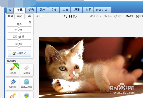Image resolution: width=143 pixels, height=98 pixels.
Task: Select the 高级 adjustment subtab
Action: tap(20, 16)
